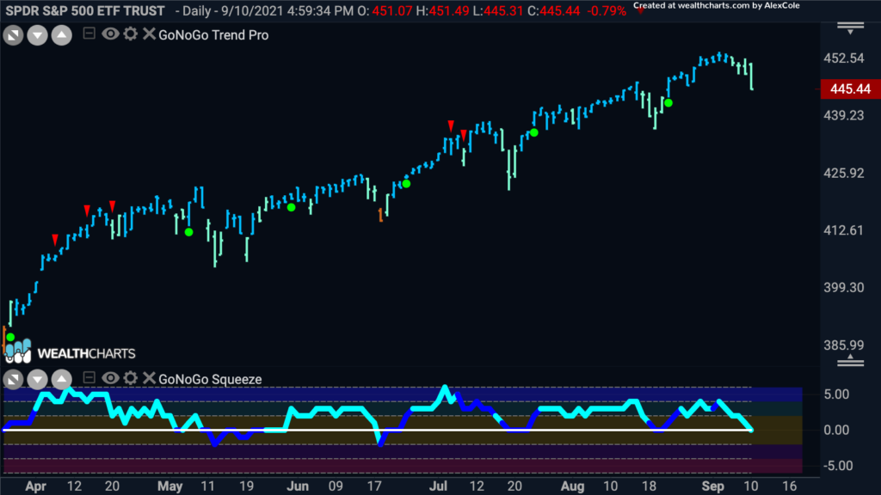Move GoNoGo Squeeze pane up
Viewport: 881px width, 495px height.
[61, 380]
